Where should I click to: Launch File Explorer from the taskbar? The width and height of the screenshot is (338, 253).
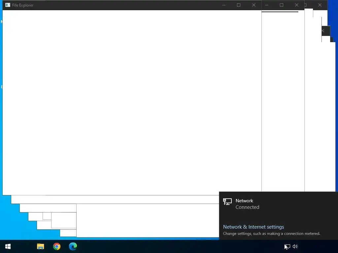pyautogui.click(x=41, y=246)
